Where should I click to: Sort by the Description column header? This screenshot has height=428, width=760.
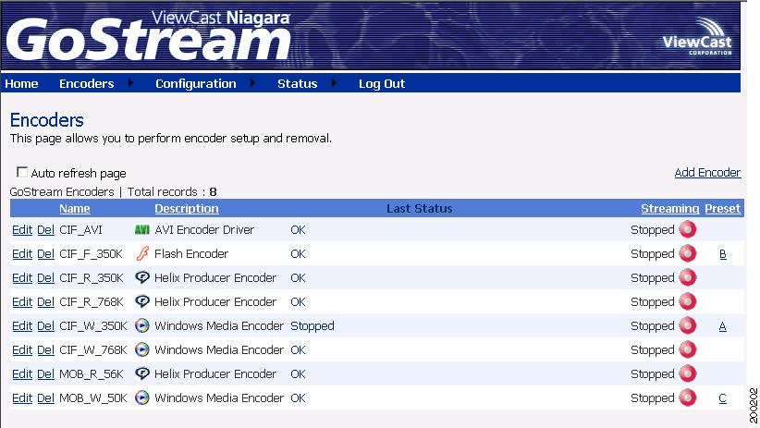(187, 209)
